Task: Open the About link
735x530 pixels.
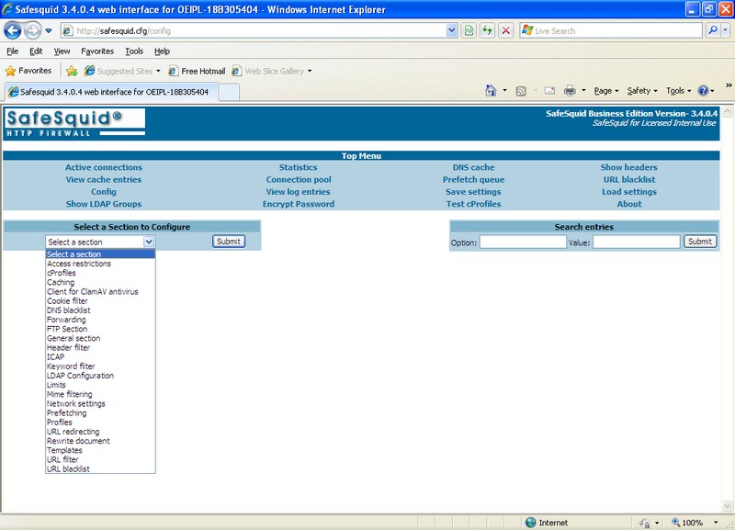Action: tap(629, 204)
